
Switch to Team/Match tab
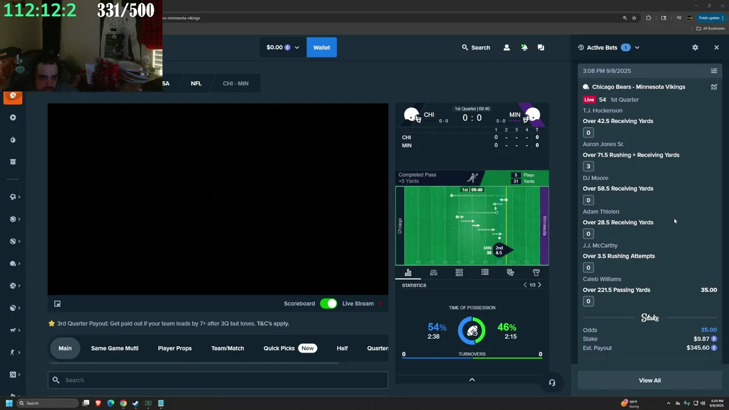coord(227,348)
